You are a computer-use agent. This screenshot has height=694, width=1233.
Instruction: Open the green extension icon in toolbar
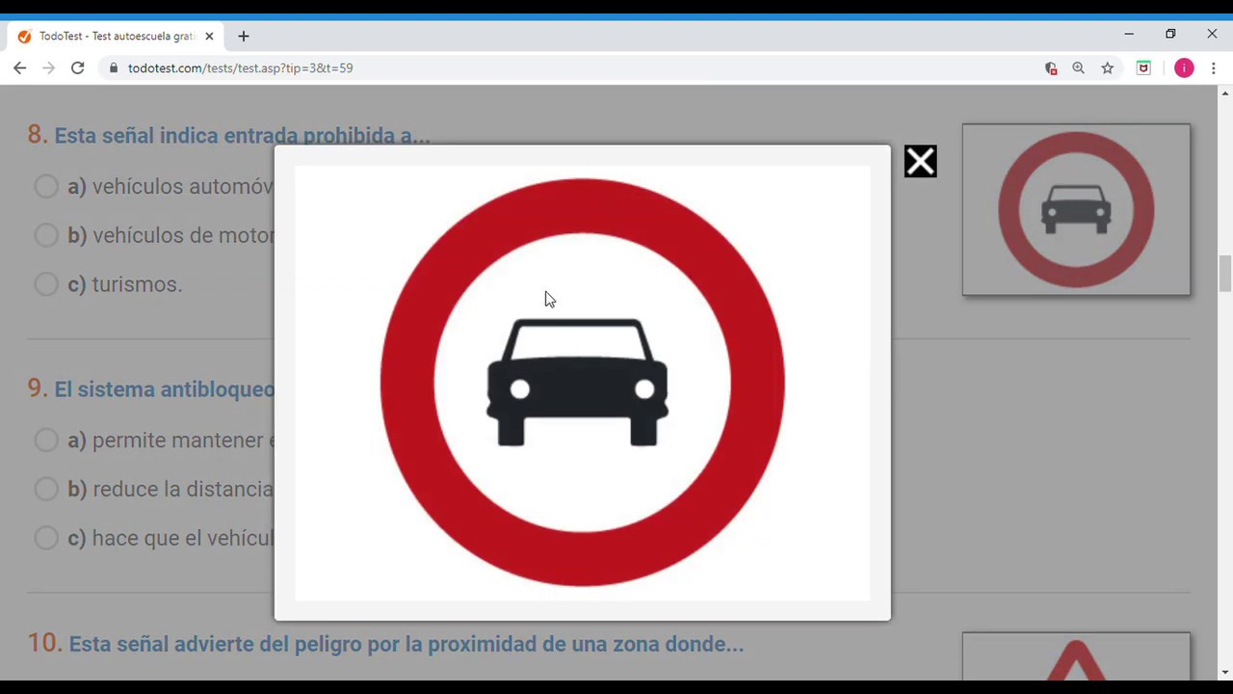click(1143, 68)
